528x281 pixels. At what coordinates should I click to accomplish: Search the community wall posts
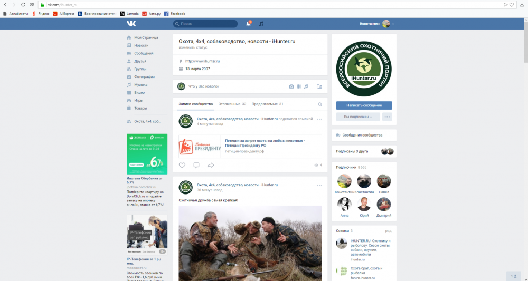point(320,104)
